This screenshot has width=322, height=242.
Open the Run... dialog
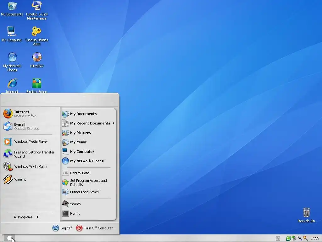tap(88, 213)
